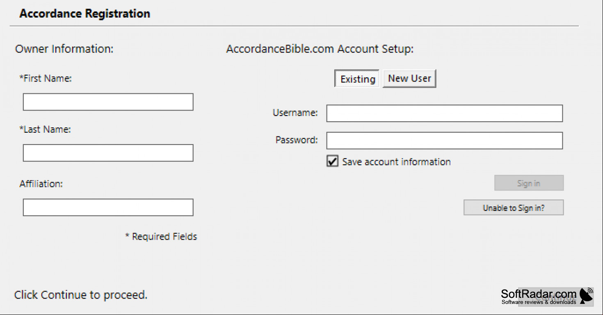Click the 'Click Continue to proceed.' text
The height and width of the screenshot is (315, 603).
click(x=81, y=295)
